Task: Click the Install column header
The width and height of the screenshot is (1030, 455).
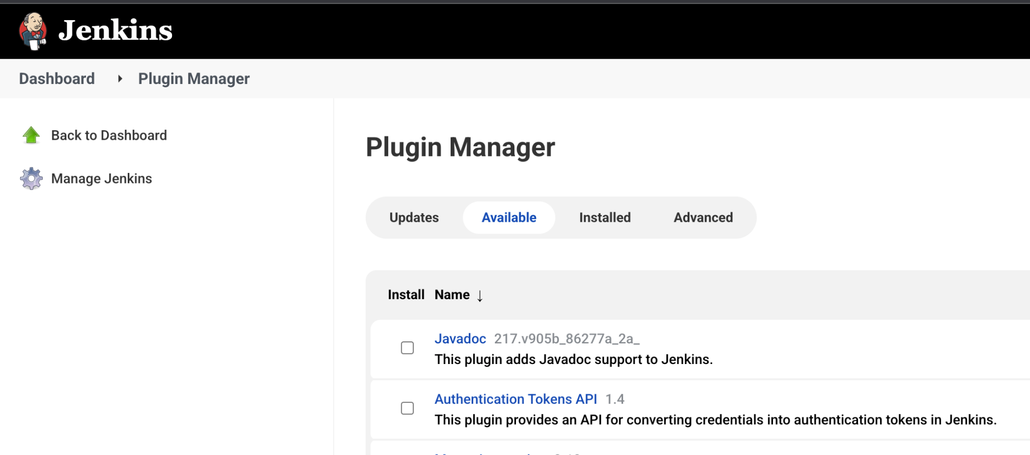Action: [406, 295]
